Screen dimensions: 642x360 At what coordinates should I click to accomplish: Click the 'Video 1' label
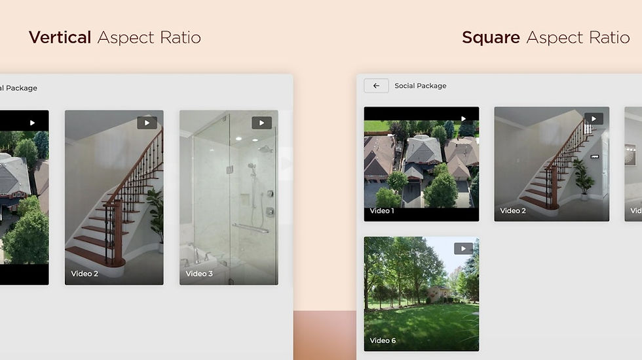click(381, 210)
